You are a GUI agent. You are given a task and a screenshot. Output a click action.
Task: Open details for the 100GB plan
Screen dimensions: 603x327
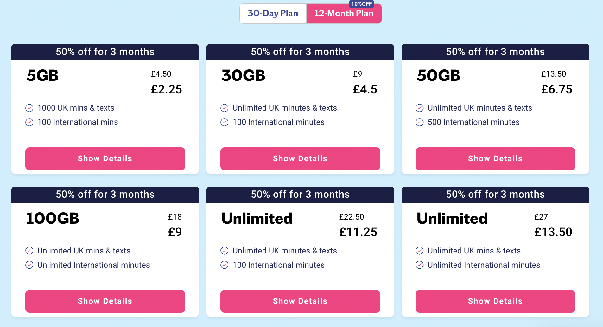tap(105, 301)
